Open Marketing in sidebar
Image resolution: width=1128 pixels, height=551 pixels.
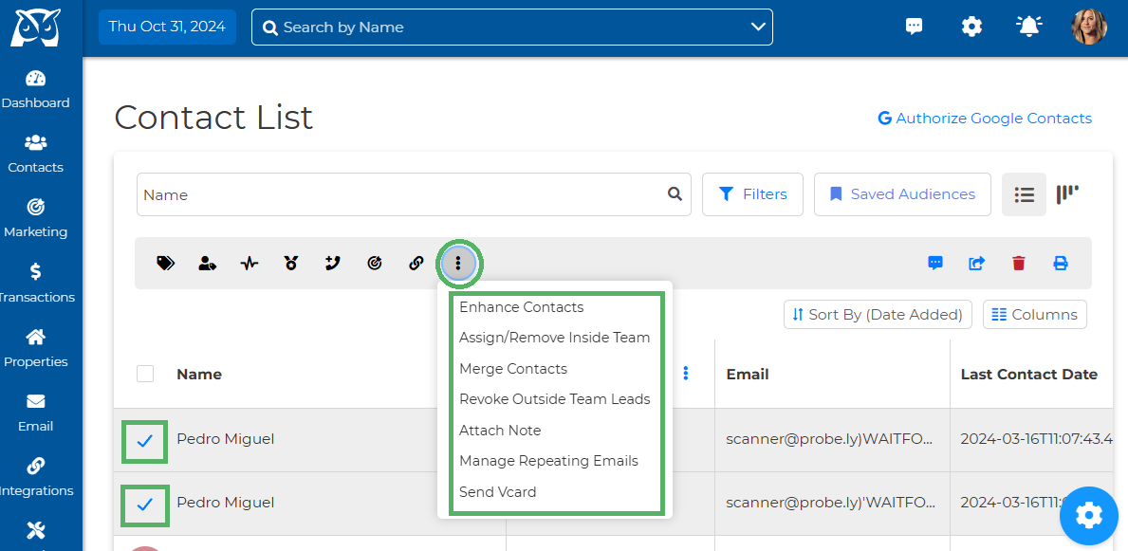35,219
